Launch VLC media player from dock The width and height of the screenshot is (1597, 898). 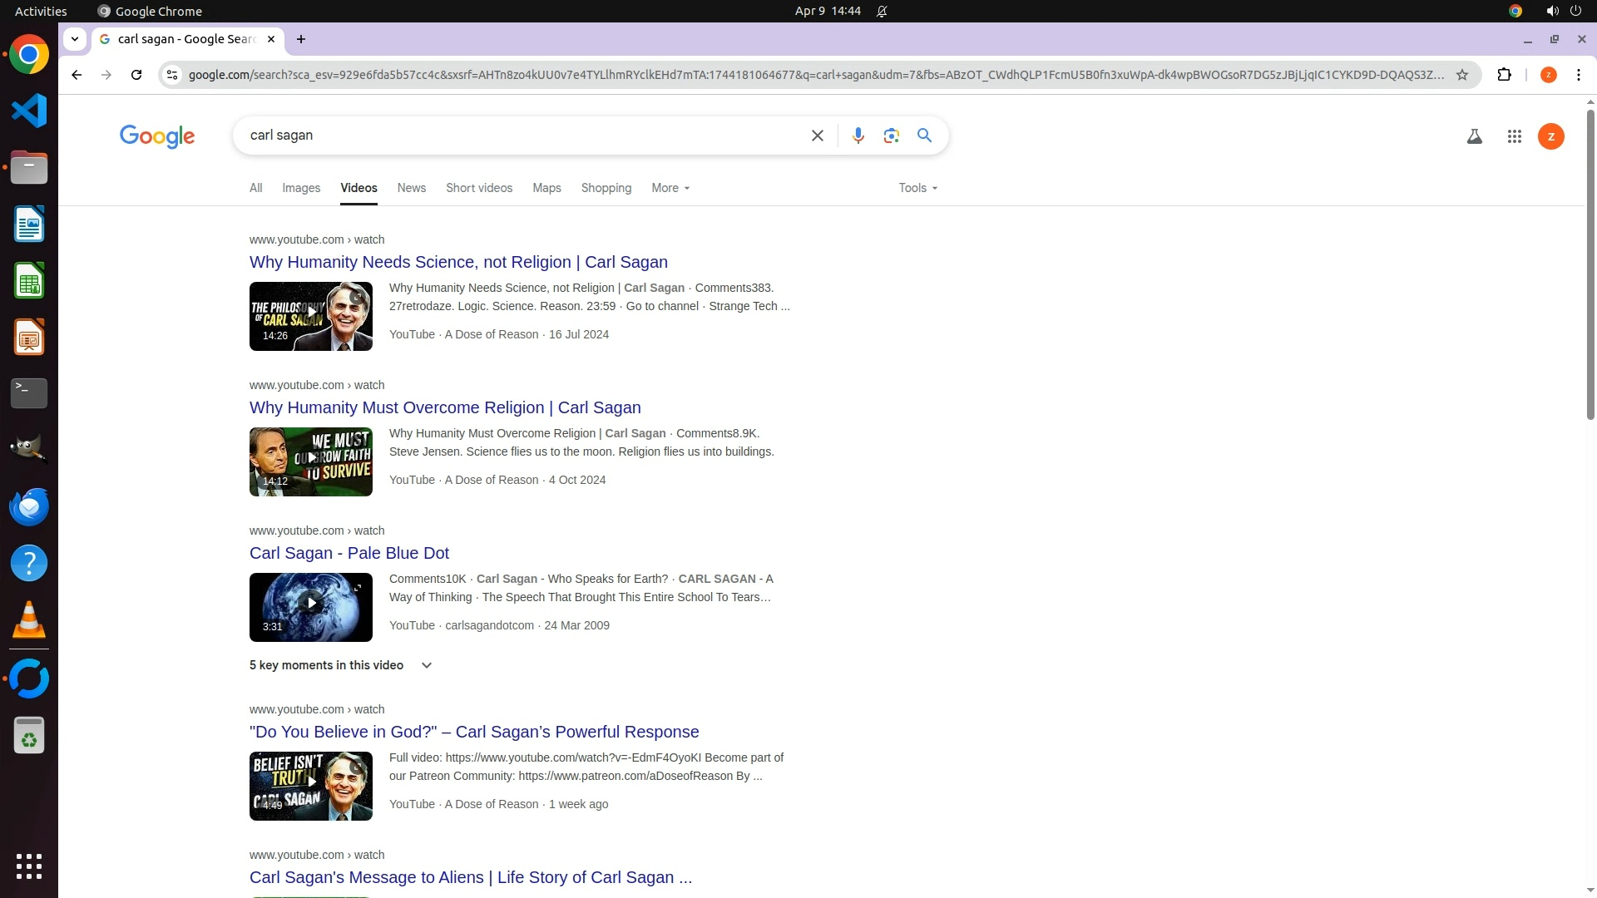[x=29, y=620]
